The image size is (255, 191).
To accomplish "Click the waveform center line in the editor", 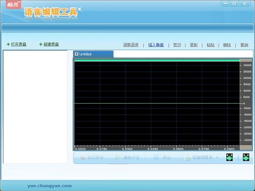I will [157, 103].
